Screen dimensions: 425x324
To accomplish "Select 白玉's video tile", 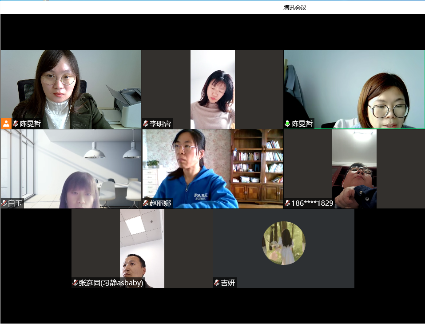I will pos(71,169).
